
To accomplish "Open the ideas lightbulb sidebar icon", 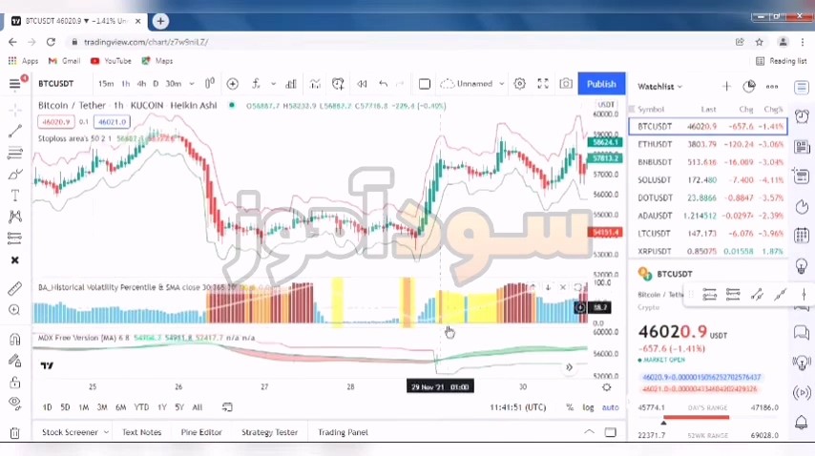I will tap(802, 266).
